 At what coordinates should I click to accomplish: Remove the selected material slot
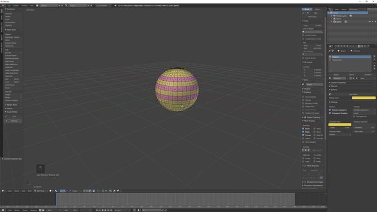tap(375, 59)
